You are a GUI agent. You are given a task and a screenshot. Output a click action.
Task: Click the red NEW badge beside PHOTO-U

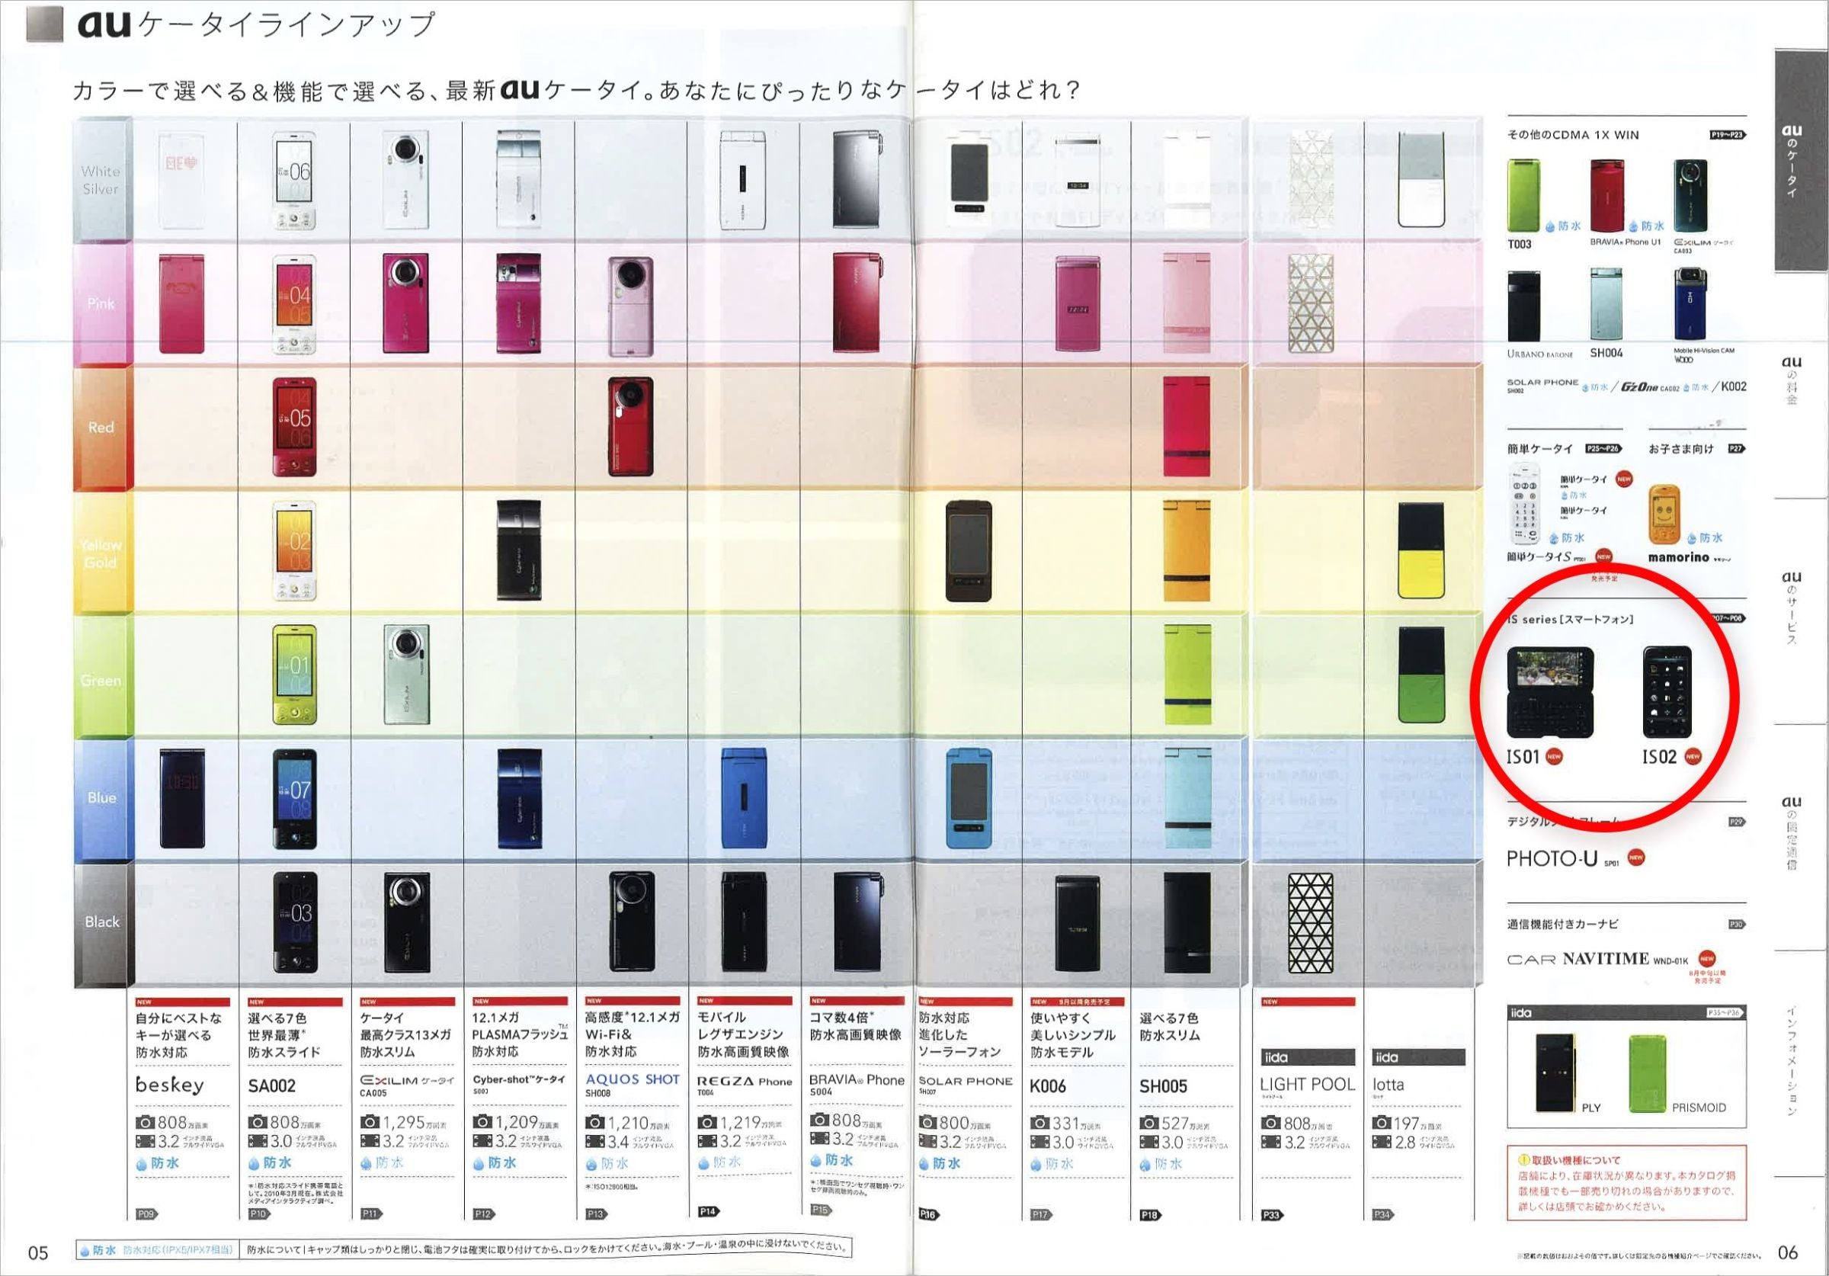pos(1636,858)
